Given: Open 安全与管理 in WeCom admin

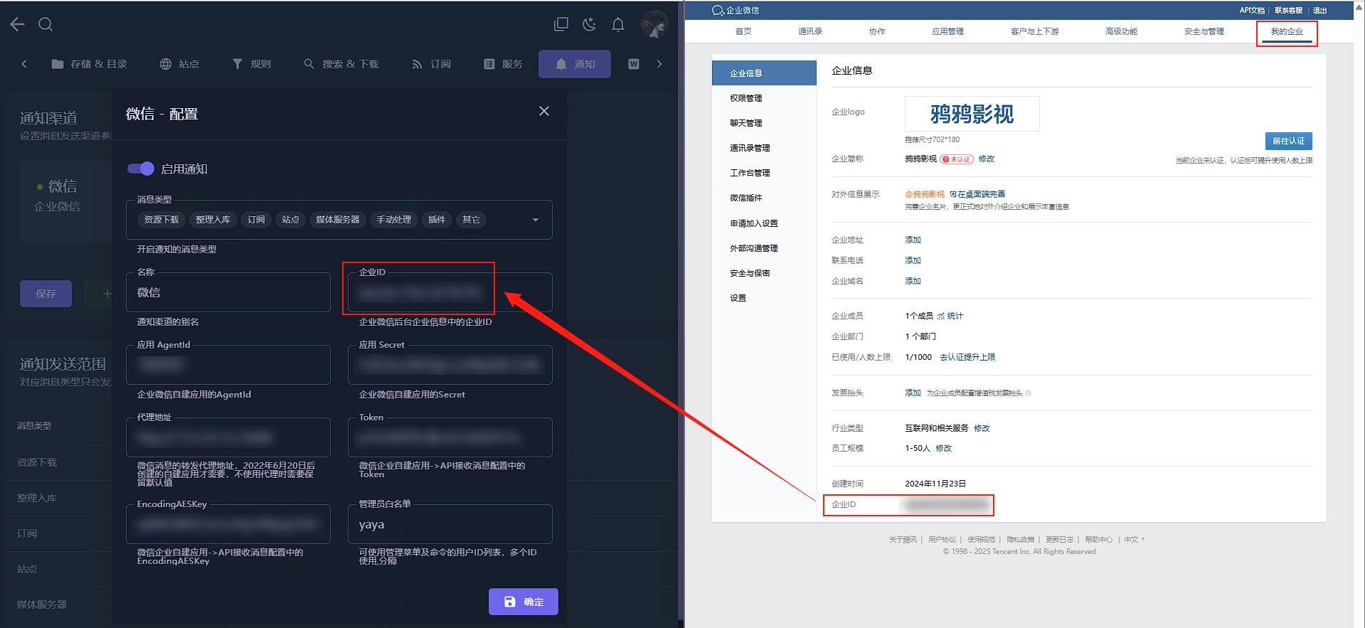Looking at the screenshot, I should (x=1204, y=31).
